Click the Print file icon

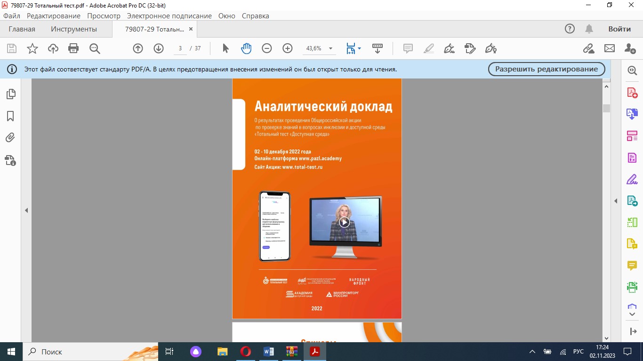click(x=73, y=48)
